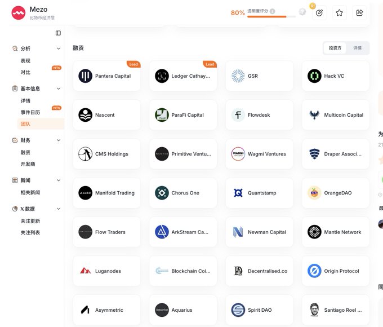This screenshot has height=327, width=383.
Task: Click the 80% score text
Action: pos(238,13)
